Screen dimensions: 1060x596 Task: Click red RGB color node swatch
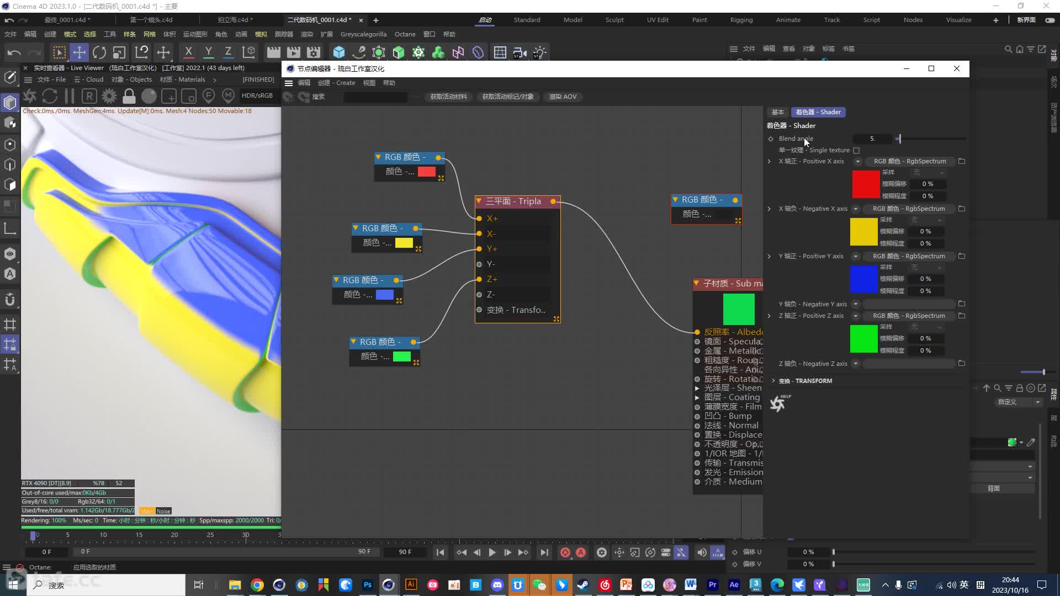point(427,172)
